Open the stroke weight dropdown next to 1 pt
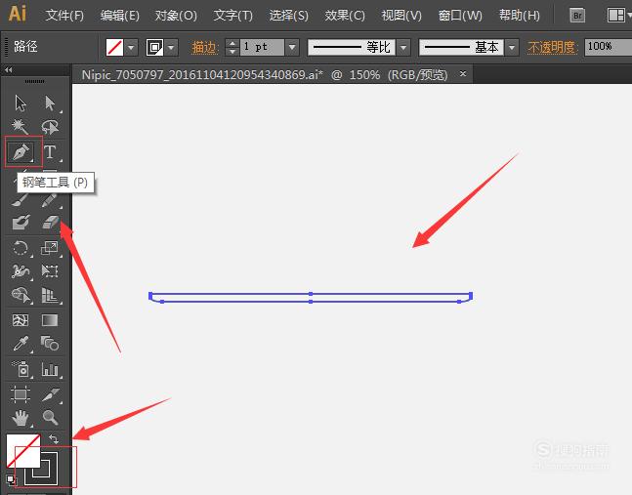This screenshot has height=495, width=632. [292, 47]
